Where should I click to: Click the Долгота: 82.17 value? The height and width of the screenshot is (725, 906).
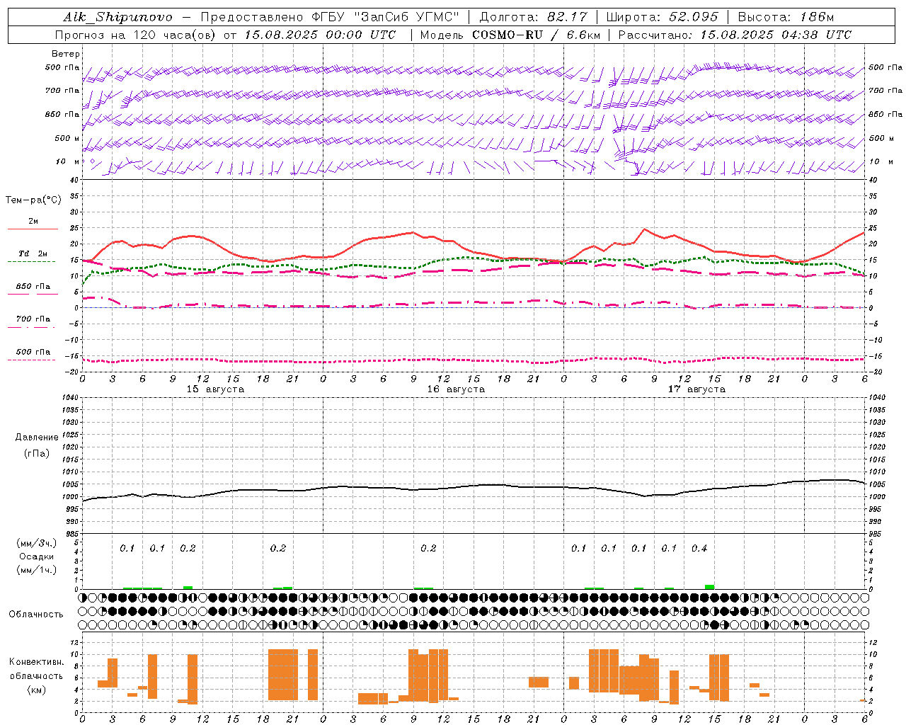(x=533, y=17)
